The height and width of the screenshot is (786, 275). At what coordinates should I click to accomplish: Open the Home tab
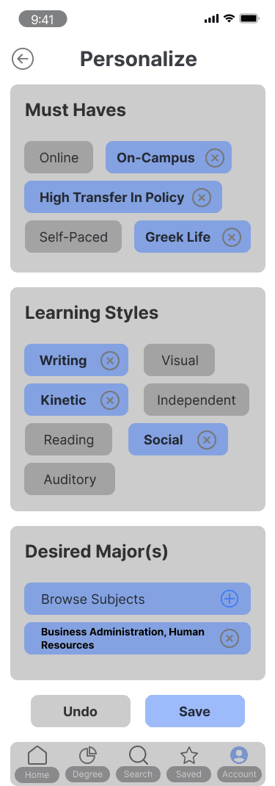pos(37,763)
